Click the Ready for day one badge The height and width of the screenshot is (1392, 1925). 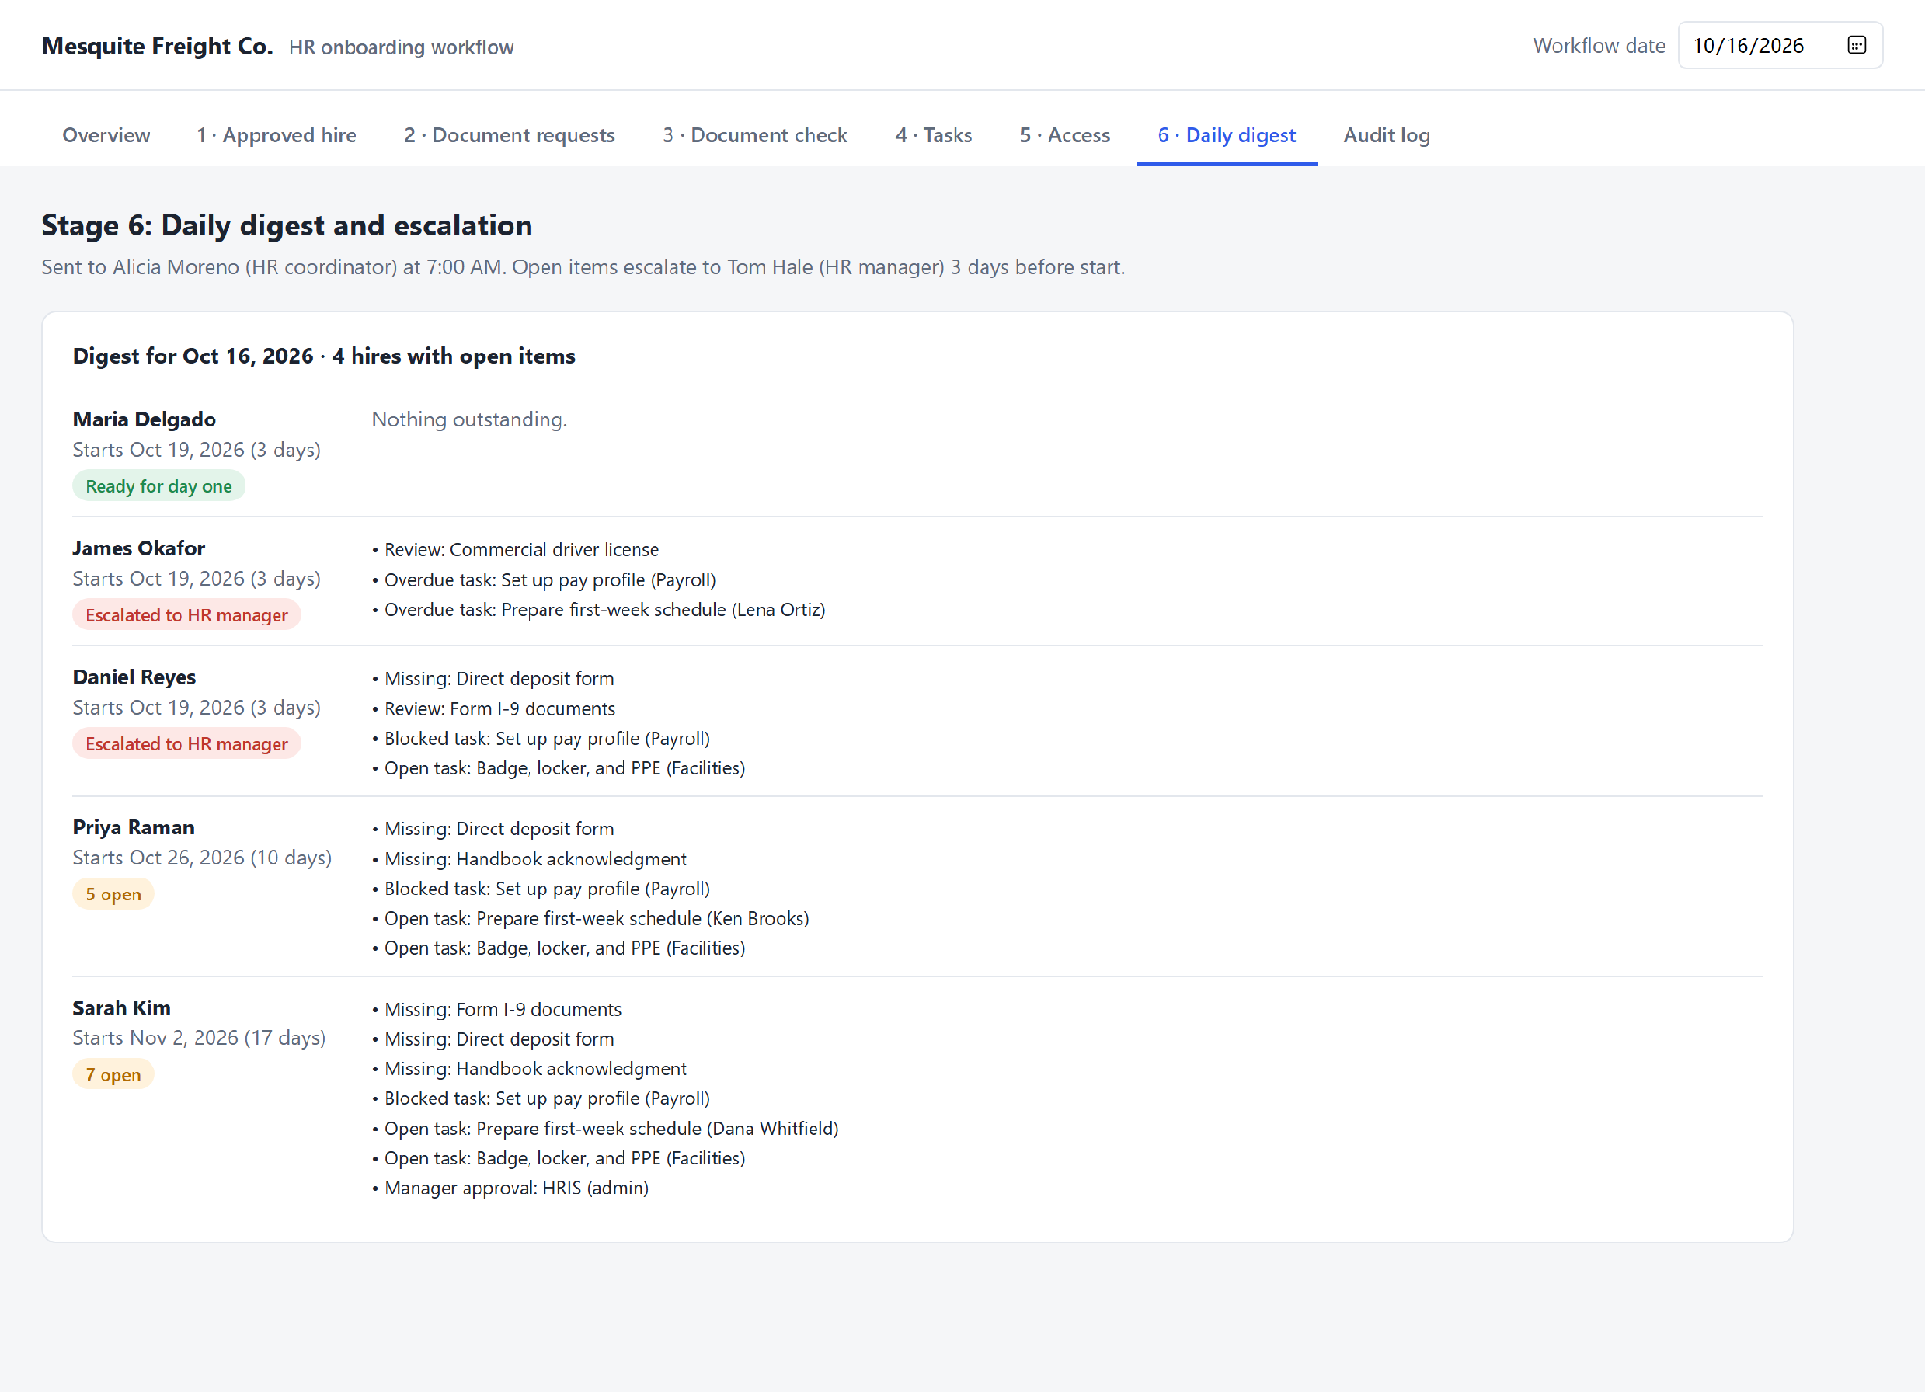tap(159, 486)
